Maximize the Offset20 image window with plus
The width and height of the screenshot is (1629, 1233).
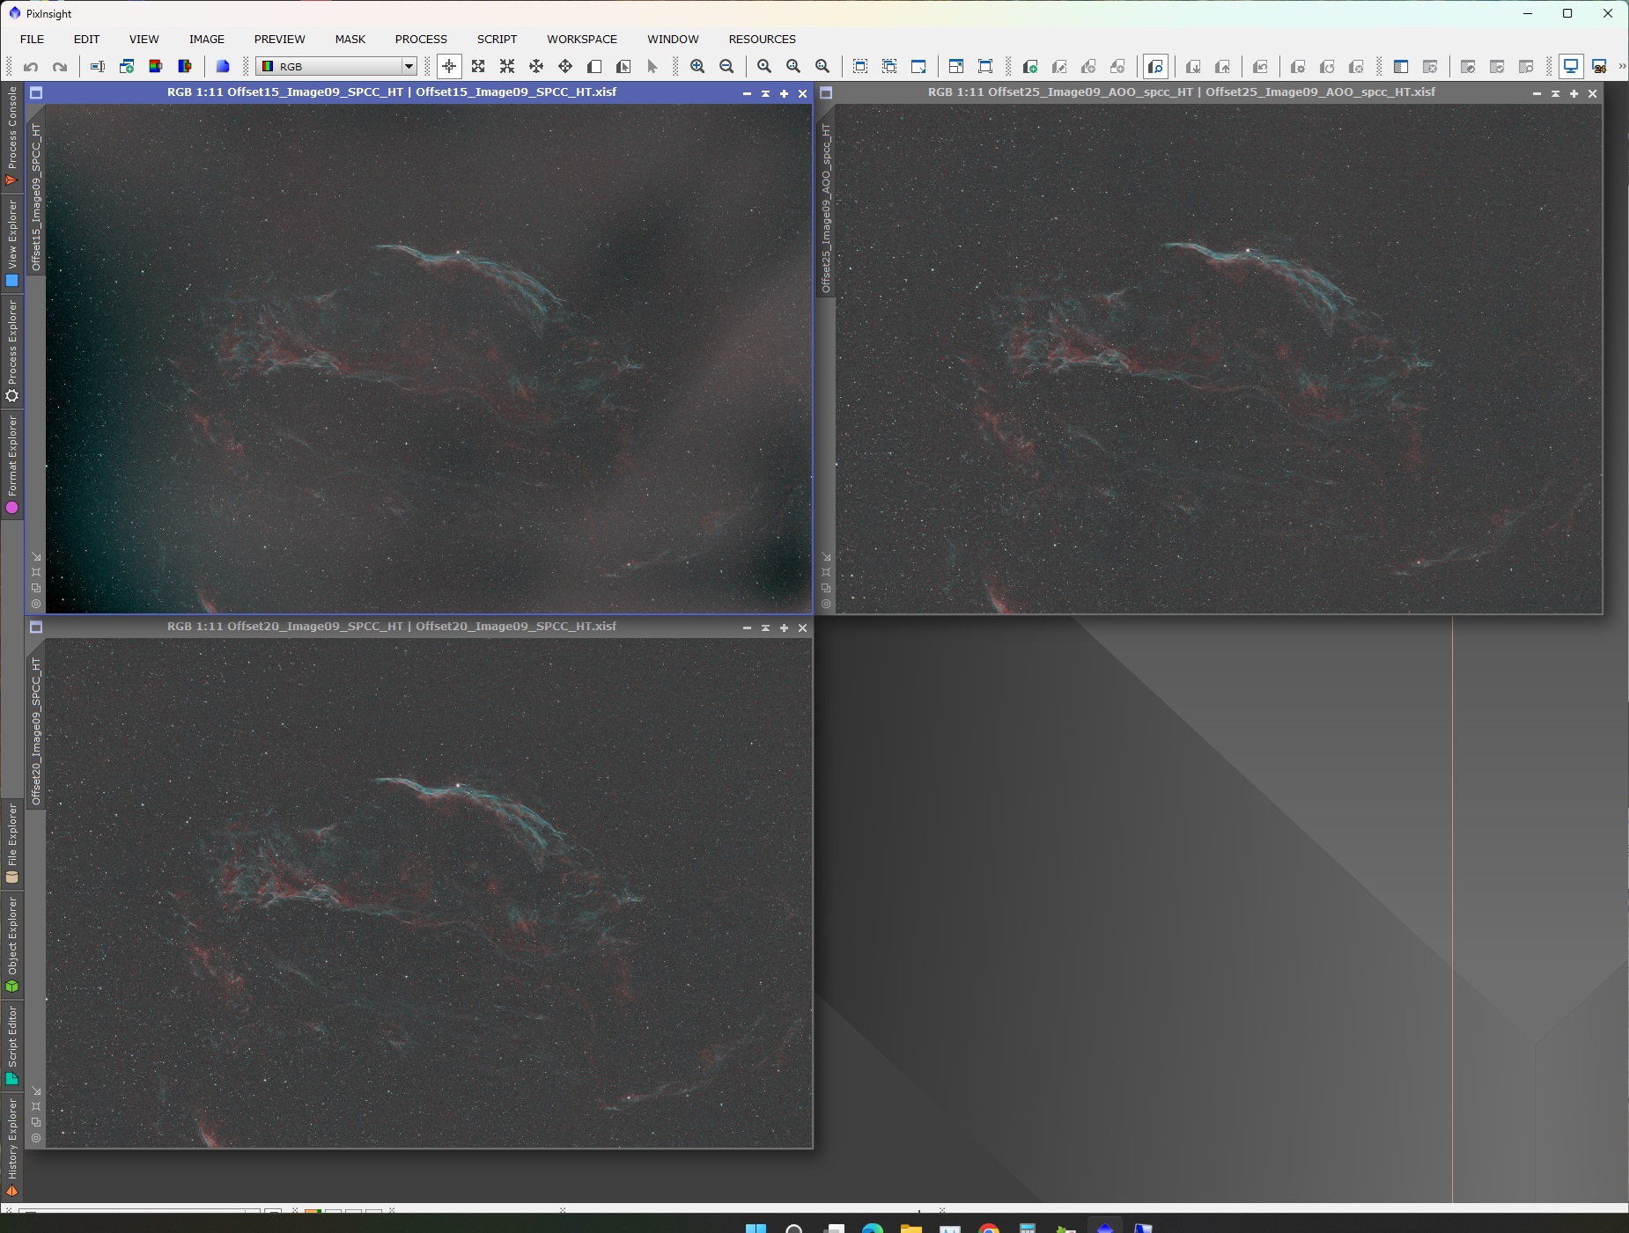[784, 628]
